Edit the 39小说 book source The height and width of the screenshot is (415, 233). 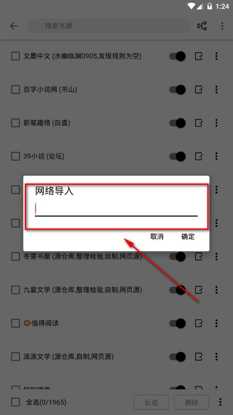click(199, 156)
